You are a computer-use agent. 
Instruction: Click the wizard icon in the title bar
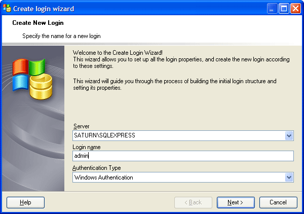click(7, 9)
